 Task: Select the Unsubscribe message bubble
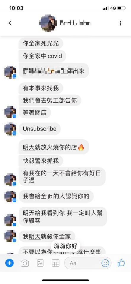(40, 129)
